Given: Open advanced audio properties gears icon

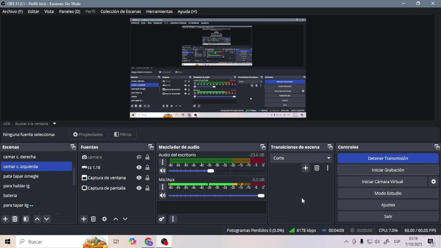Looking at the screenshot, I should click(162, 219).
